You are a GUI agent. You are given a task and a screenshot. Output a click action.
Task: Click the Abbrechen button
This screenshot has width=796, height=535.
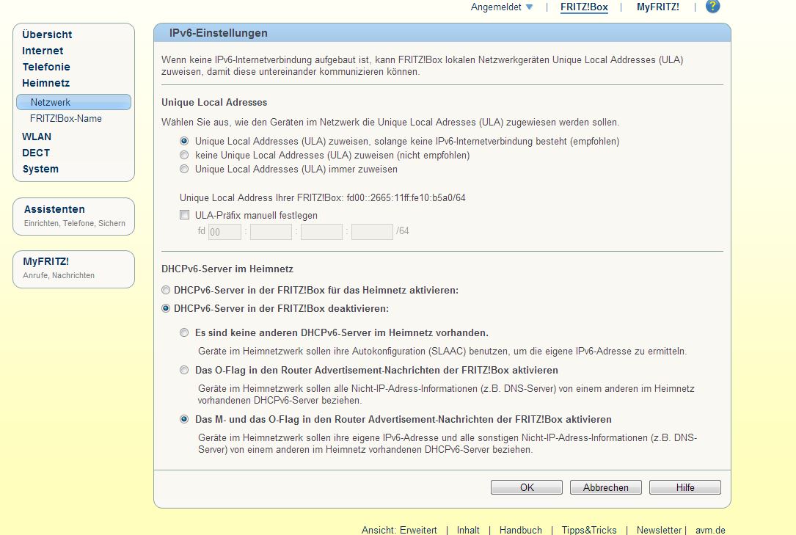606,487
